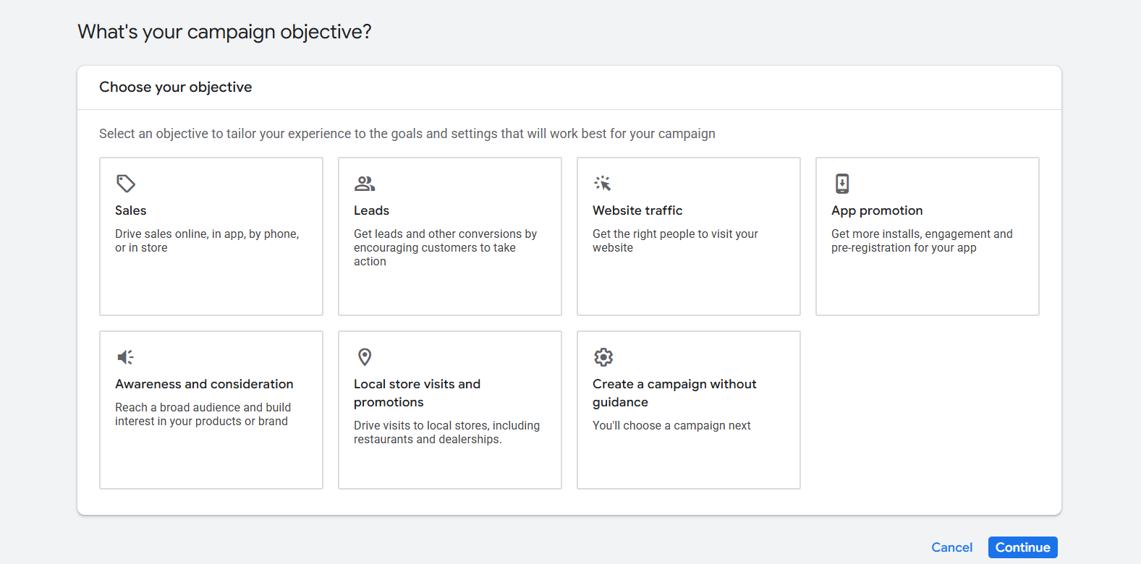
Task: Click 'You'll choose a campaign next' text
Action: 671,426
